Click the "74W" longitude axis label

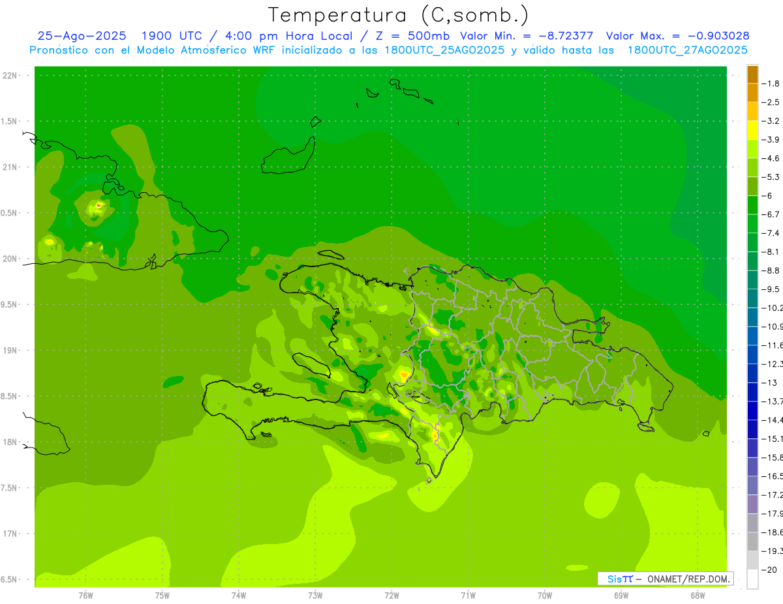click(238, 596)
